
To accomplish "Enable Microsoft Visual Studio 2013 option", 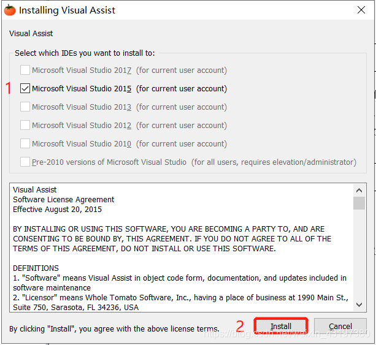I will click(x=25, y=107).
